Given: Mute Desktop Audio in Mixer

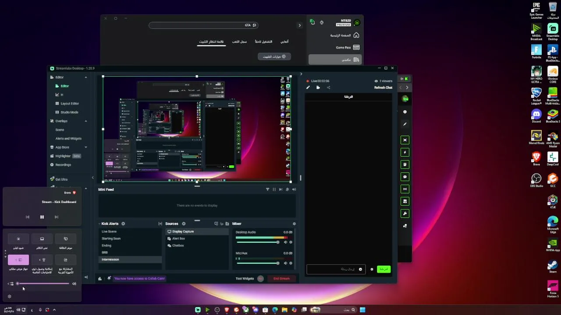Looking at the screenshot, I should (x=285, y=242).
